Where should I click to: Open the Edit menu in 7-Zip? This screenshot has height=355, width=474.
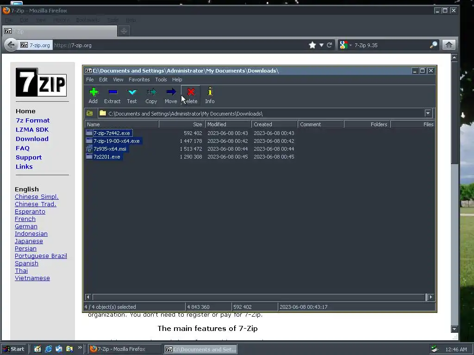103,80
